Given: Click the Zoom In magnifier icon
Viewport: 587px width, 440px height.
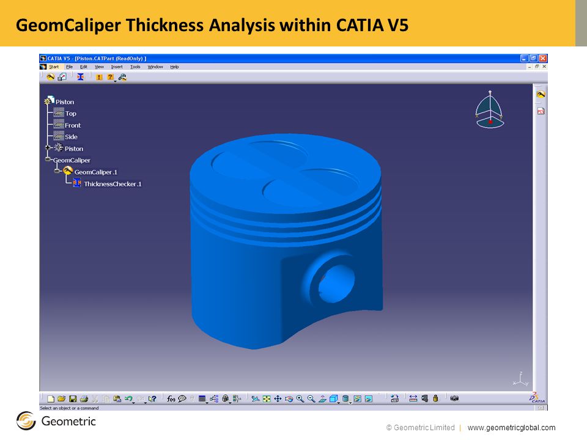Looking at the screenshot, I should pos(300,399).
